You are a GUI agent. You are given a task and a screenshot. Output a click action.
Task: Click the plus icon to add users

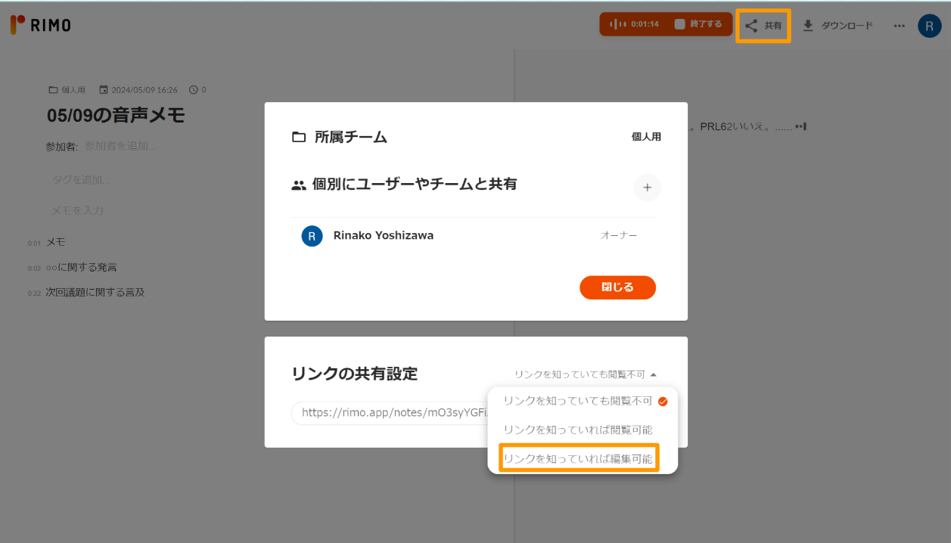[647, 188]
